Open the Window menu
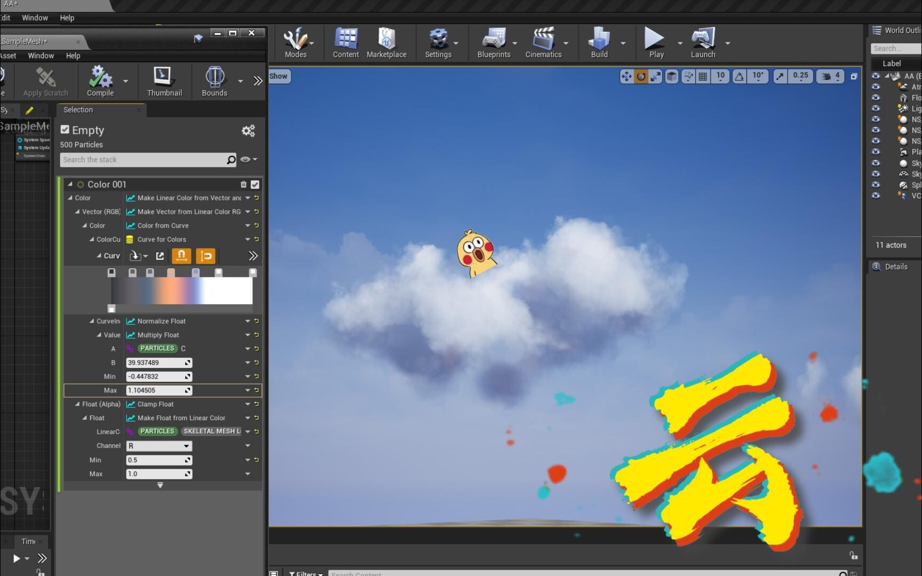Viewport: 922px width, 576px height. (35, 18)
